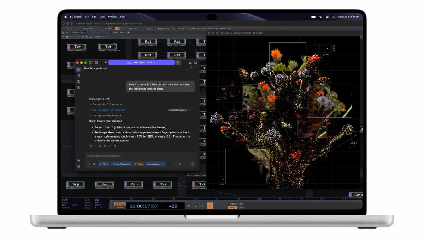Toggle Think mode

(104, 164)
